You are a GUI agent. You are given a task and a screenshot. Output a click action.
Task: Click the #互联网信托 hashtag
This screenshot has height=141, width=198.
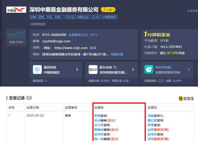(38, 24)
